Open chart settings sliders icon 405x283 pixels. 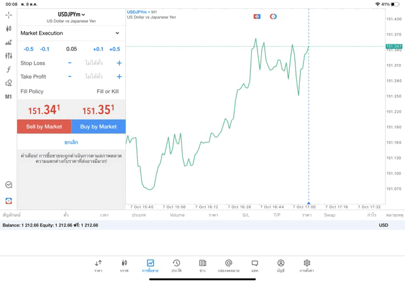click(8, 56)
